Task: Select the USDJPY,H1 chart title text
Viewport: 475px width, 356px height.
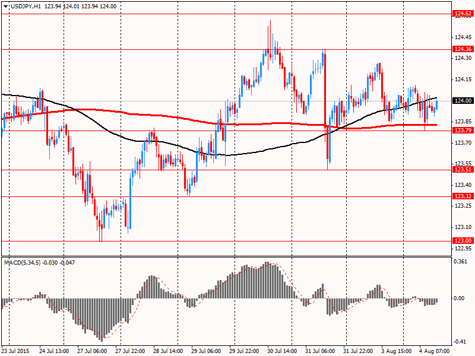Action: [x=26, y=7]
